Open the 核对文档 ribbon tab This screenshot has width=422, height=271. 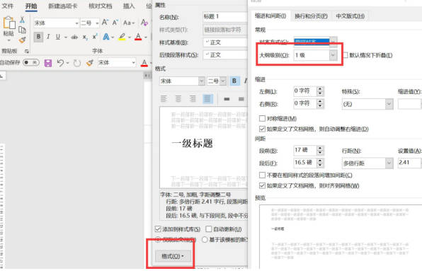click(100, 6)
